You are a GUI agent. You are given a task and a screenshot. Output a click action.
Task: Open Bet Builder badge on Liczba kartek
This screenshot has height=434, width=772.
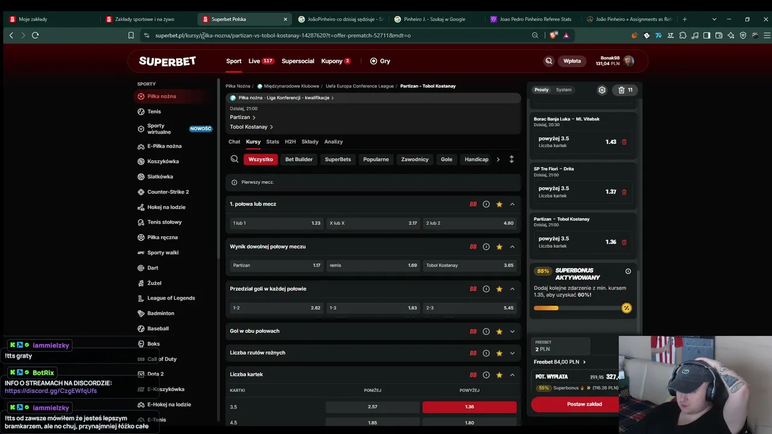[x=473, y=375]
